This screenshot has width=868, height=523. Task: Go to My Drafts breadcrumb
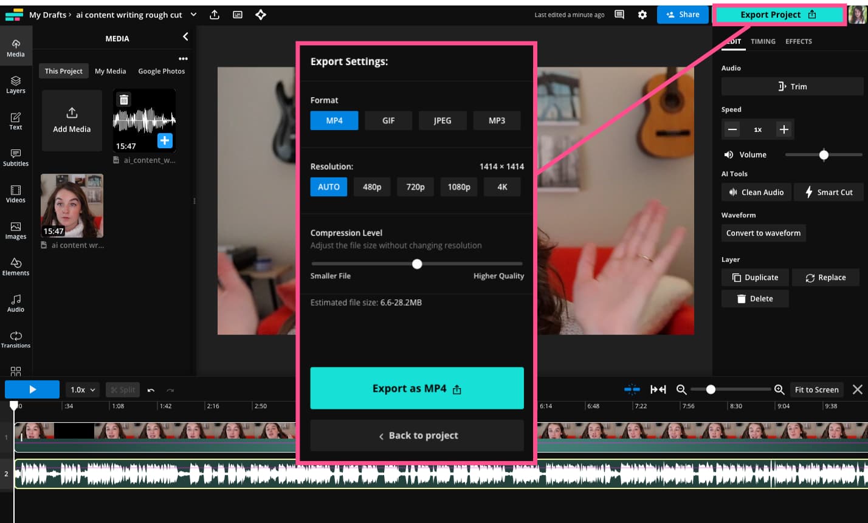coord(47,15)
